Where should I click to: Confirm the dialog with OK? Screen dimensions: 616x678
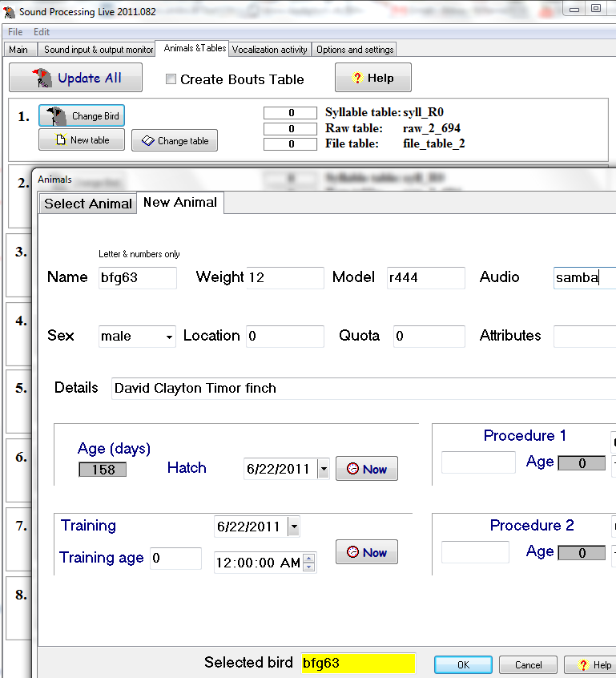[x=463, y=665]
